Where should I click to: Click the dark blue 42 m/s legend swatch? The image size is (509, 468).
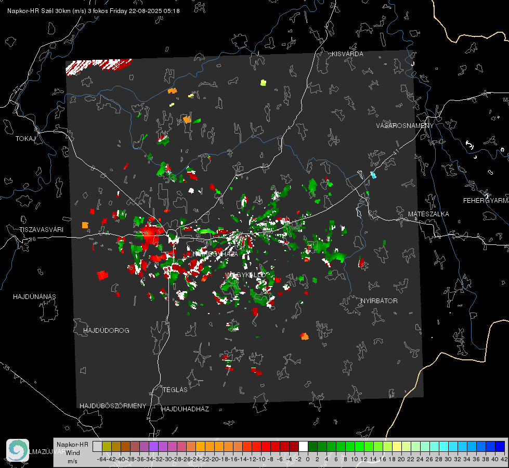(500, 446)
